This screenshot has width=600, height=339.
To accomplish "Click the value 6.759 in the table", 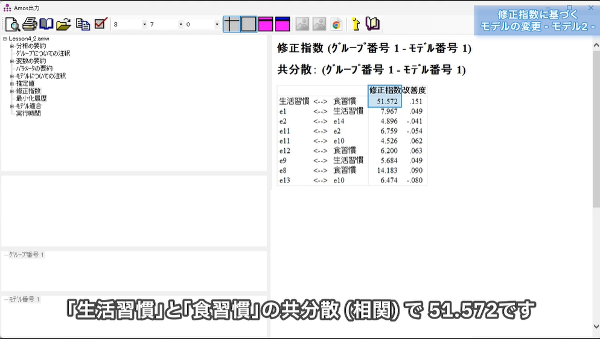I will [x=389, y=131].
